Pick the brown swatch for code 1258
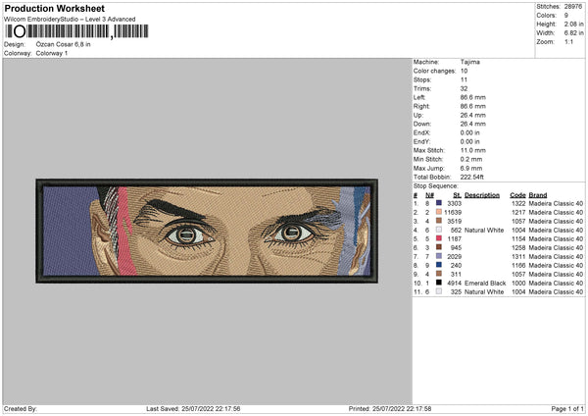The height and width of the screenshot is (416, 588). coord(438,247)
